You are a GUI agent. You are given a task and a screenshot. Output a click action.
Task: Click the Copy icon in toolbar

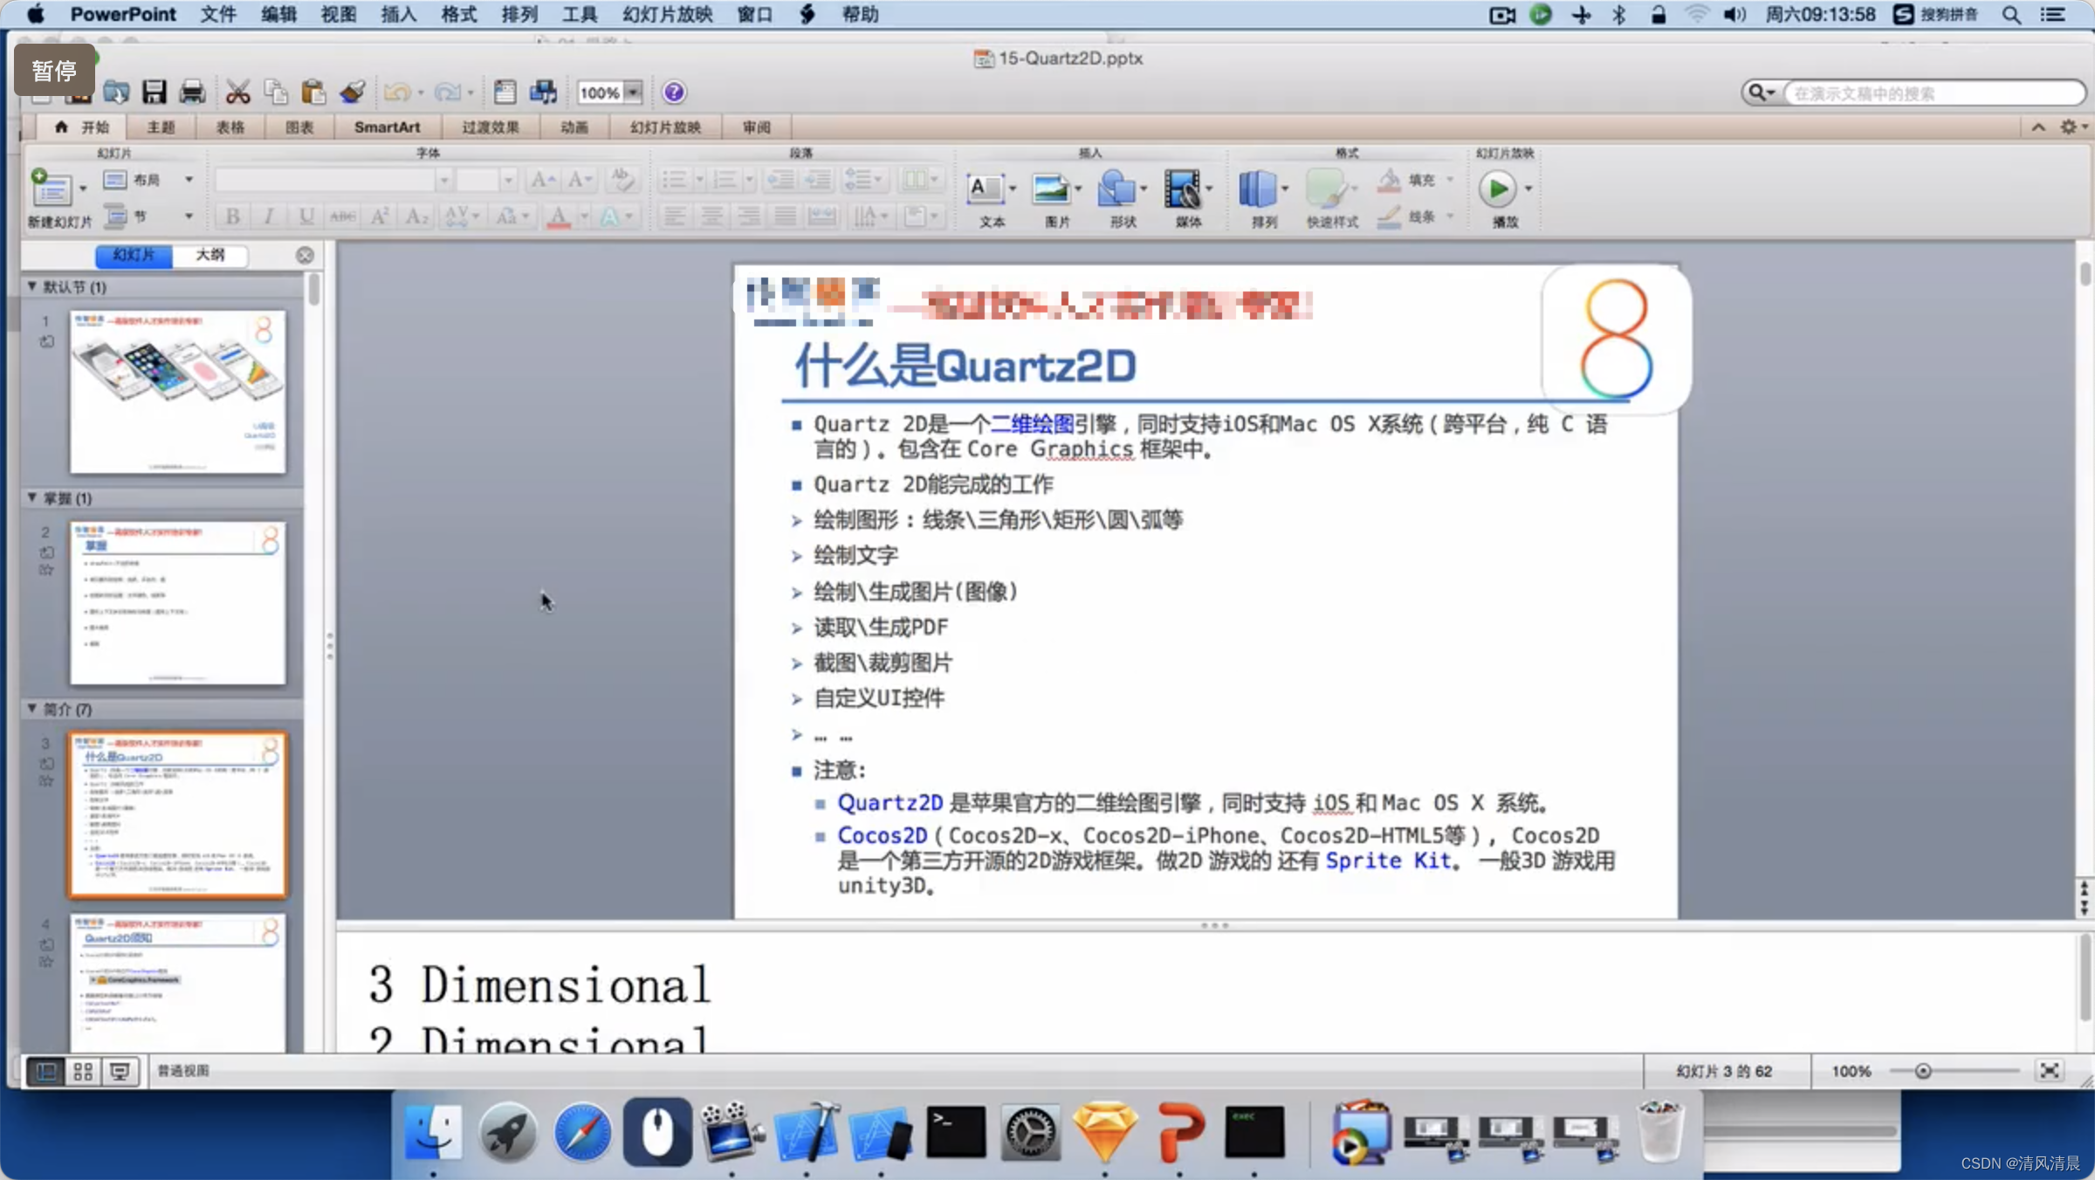tap(276, 92)
